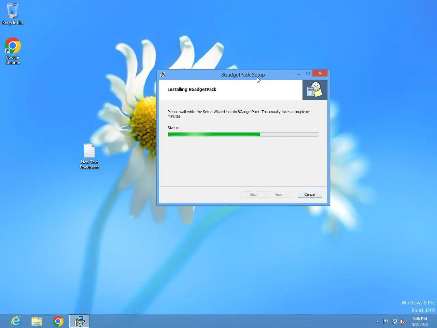Click the gadget clock calculator banner image
Screen dimensions: 437x328
coord(315,90)
